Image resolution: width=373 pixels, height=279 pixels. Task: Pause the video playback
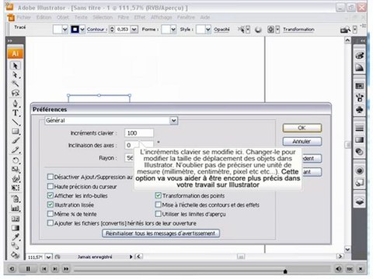coord(28,269)
